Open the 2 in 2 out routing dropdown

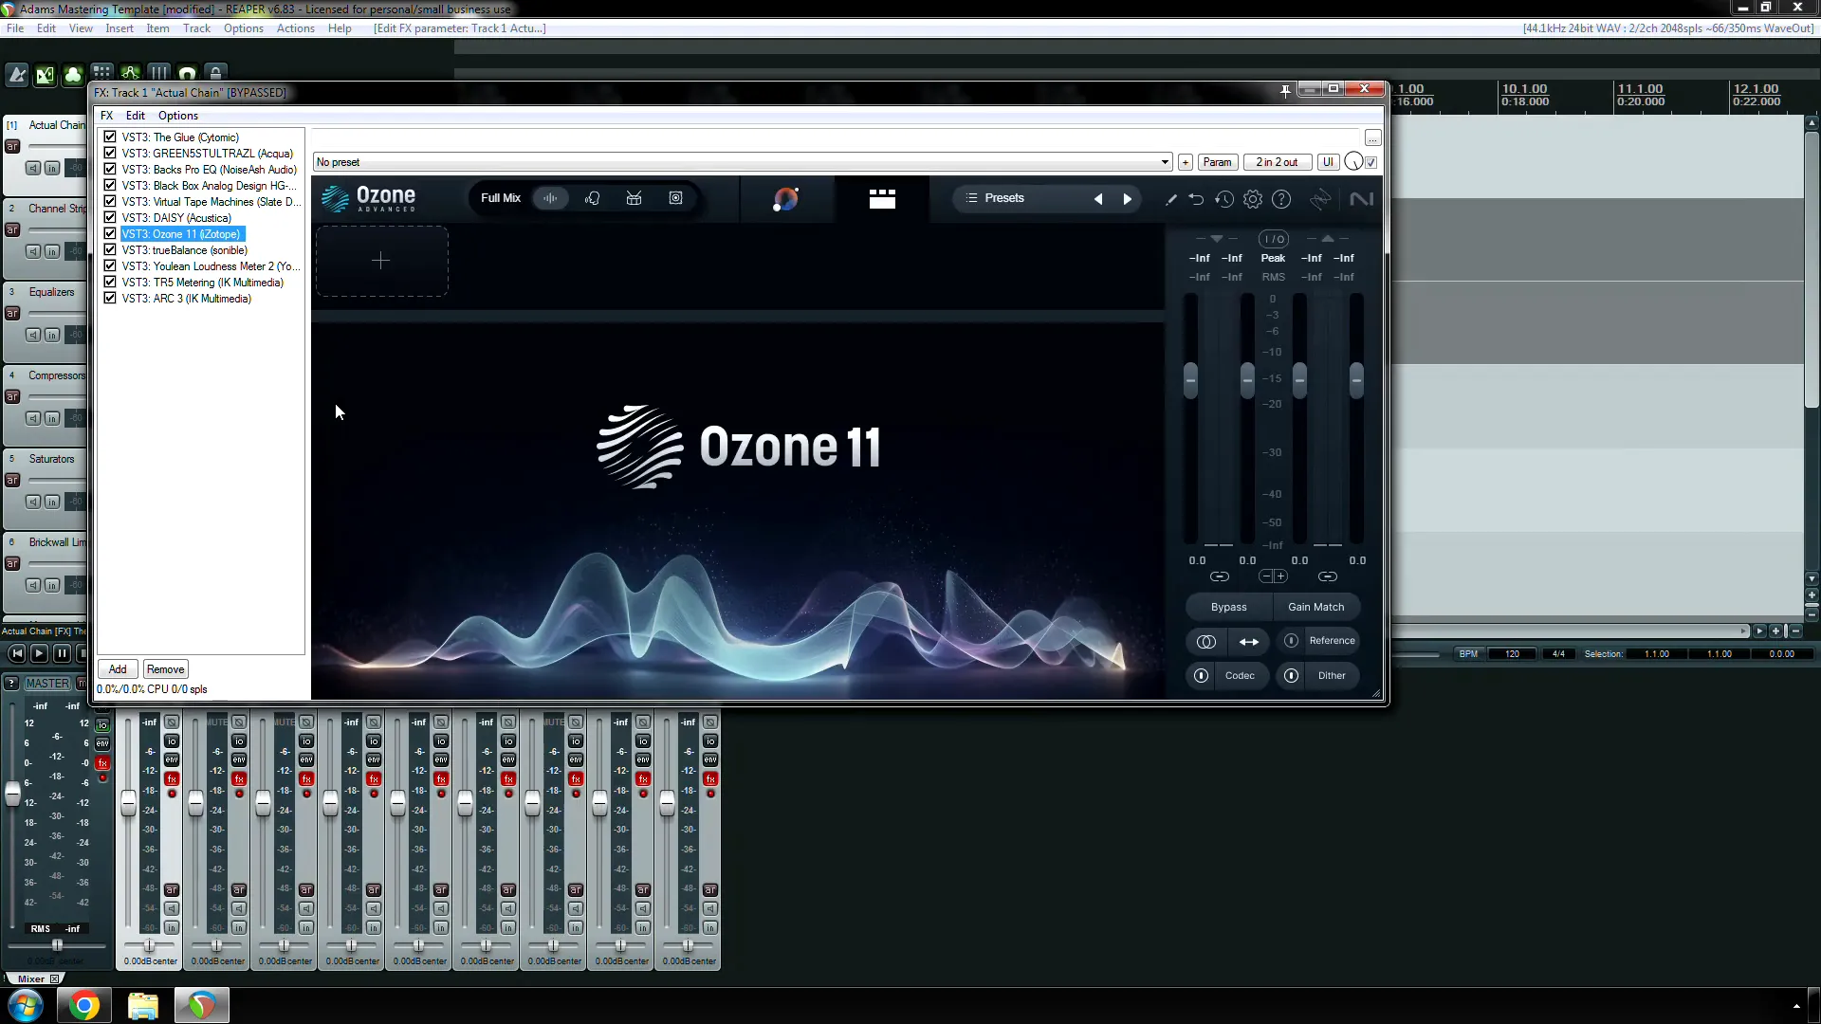1277,161
